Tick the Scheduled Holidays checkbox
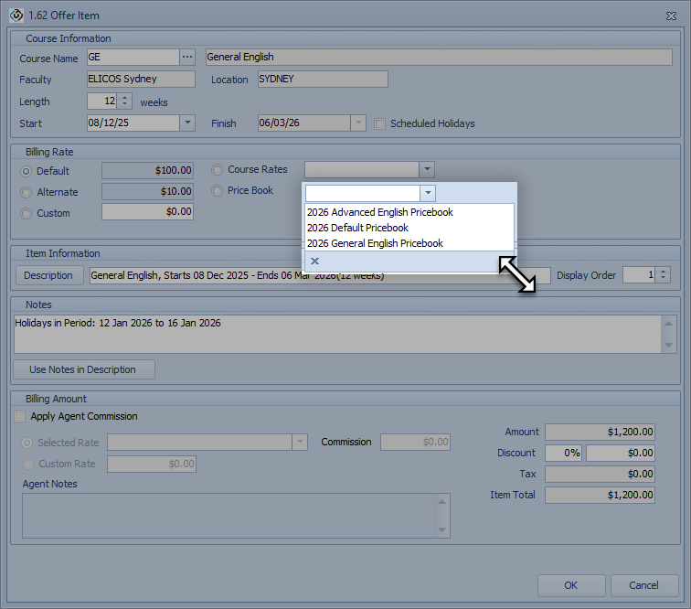691x609 pixels. pyautogui.click(x=380, y=123)
